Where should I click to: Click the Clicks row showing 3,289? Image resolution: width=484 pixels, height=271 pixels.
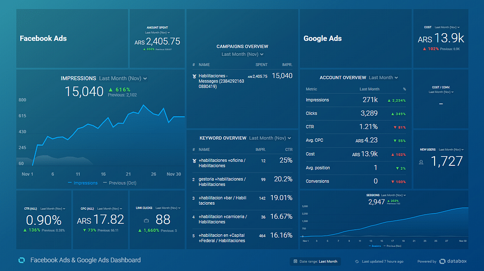point(355,114)
